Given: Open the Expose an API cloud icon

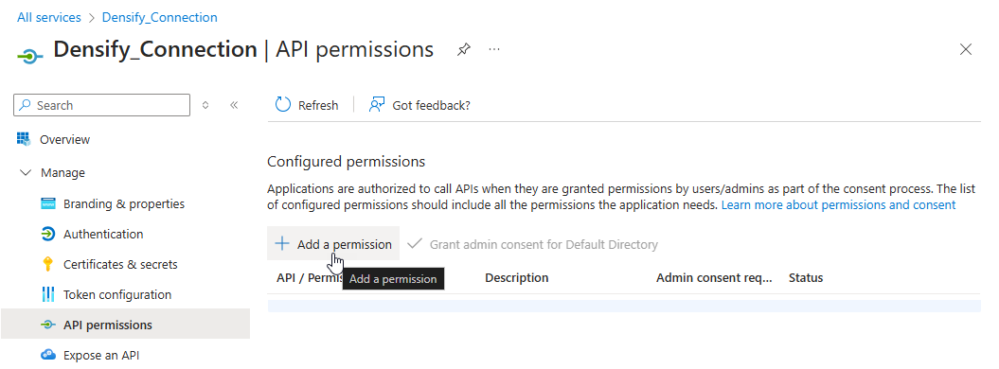Looking at the screenshot, I should pos(47,355).
